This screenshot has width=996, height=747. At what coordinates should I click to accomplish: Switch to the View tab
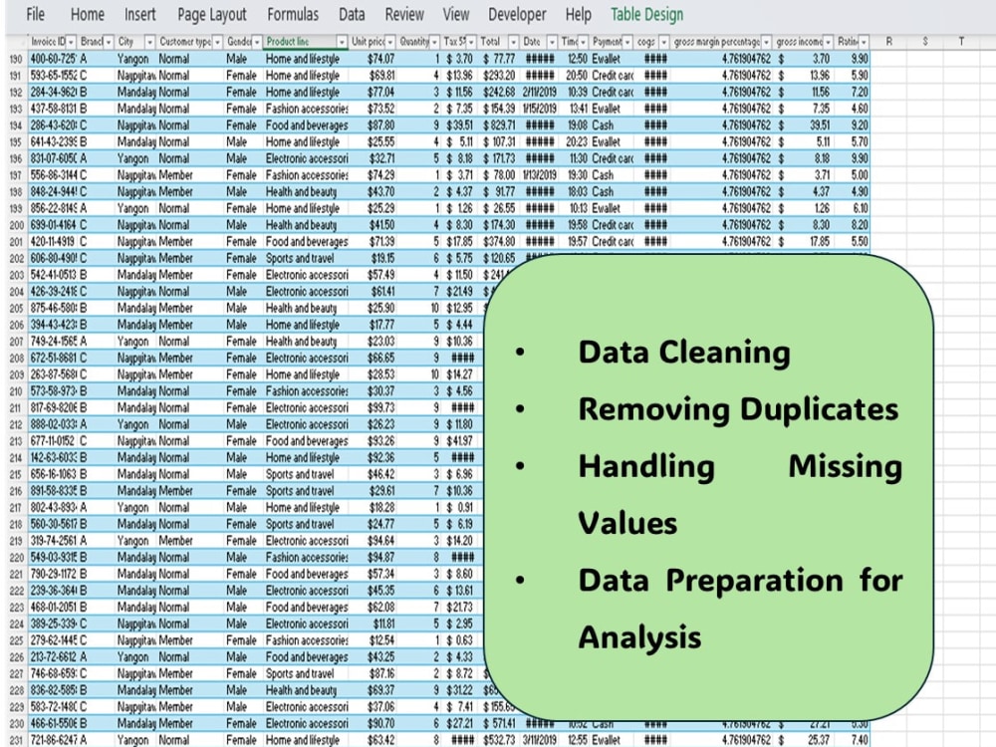click(455, 14)
